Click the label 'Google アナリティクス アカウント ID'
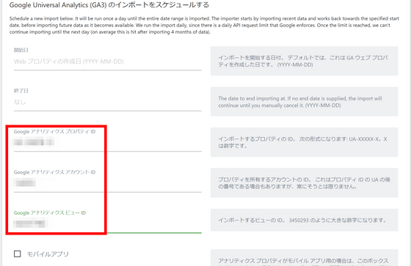 (x=54, y=172)
